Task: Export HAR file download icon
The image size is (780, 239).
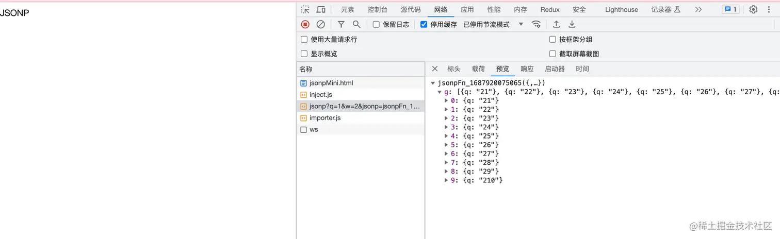Action: tap(572, 24)
